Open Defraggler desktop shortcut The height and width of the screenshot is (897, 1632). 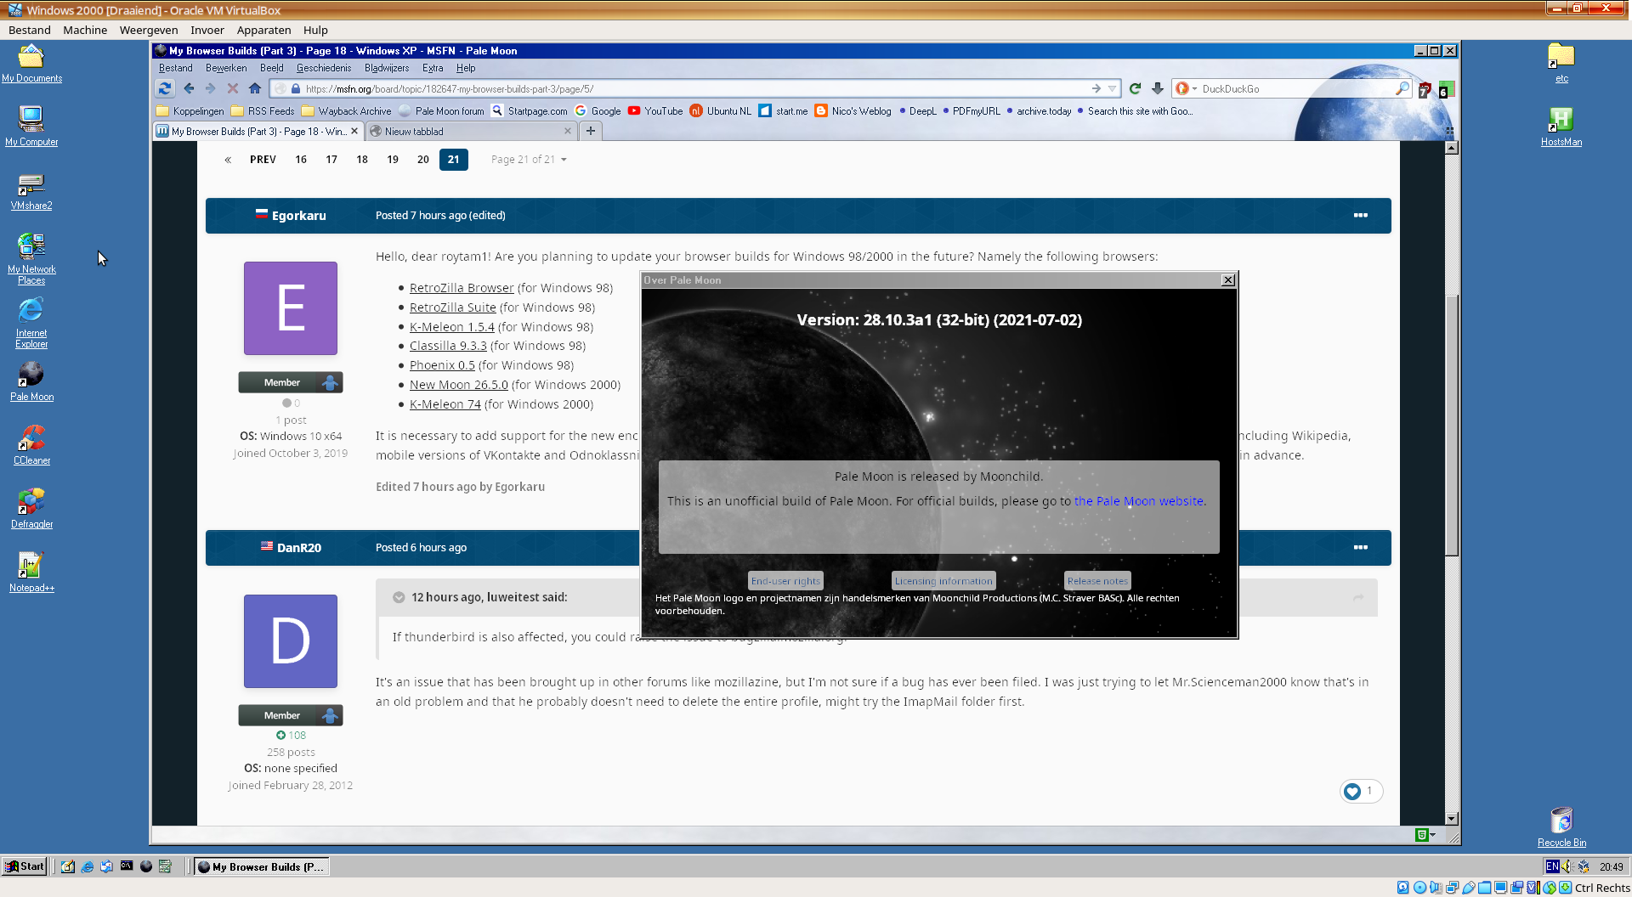[x=31, y=508]
